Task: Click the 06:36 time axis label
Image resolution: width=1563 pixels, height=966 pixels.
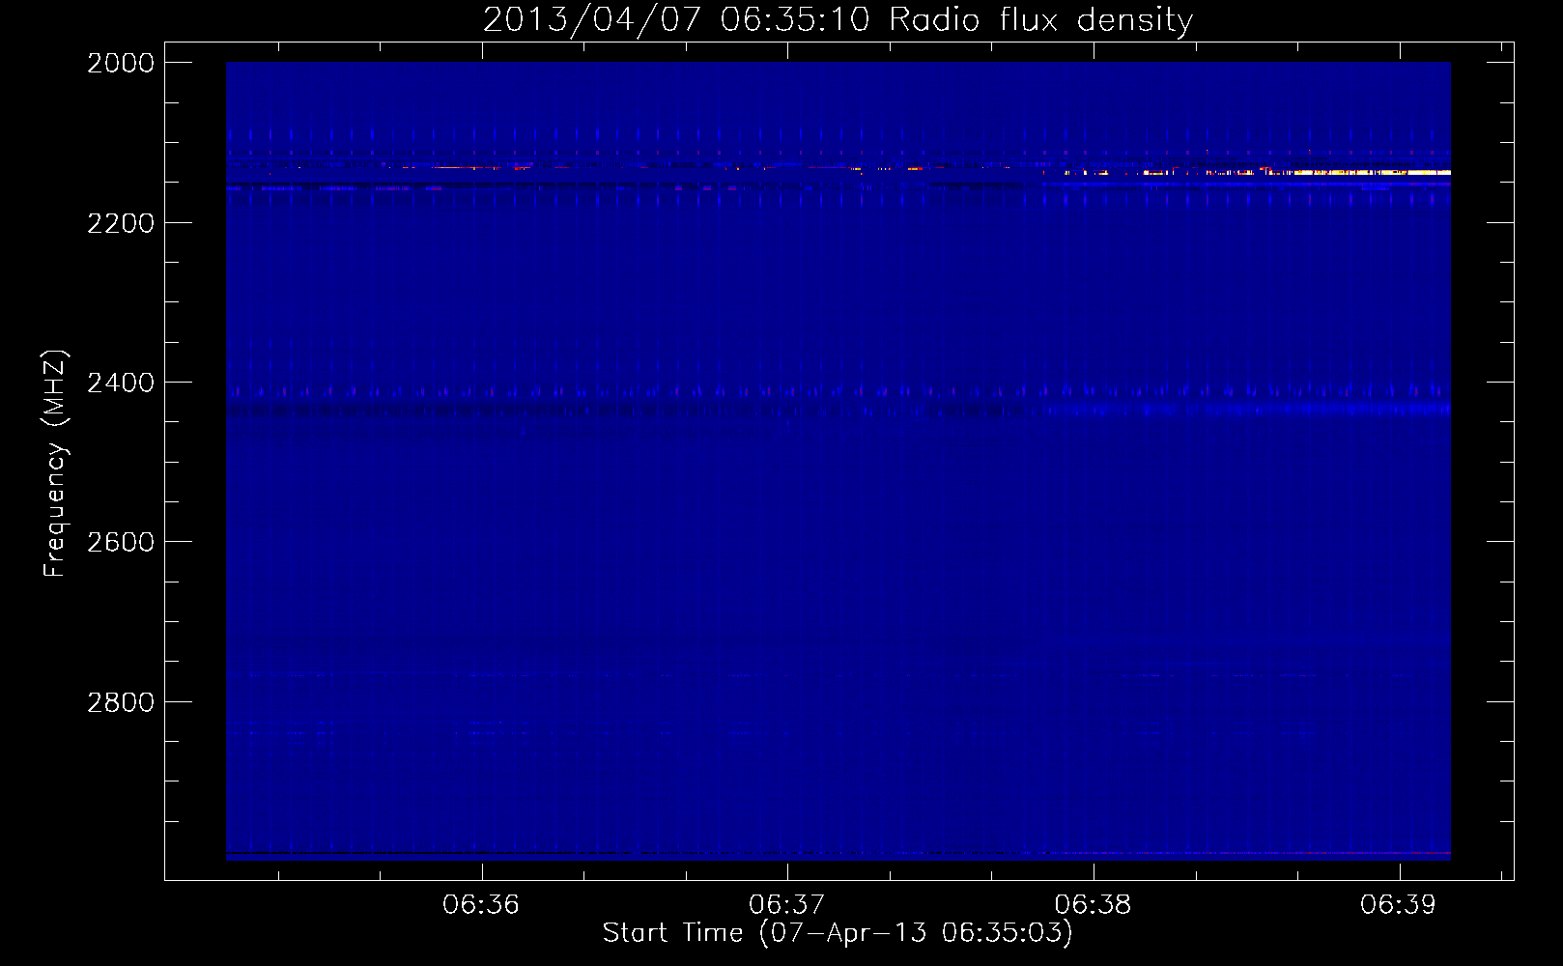Action: [481, 905]
